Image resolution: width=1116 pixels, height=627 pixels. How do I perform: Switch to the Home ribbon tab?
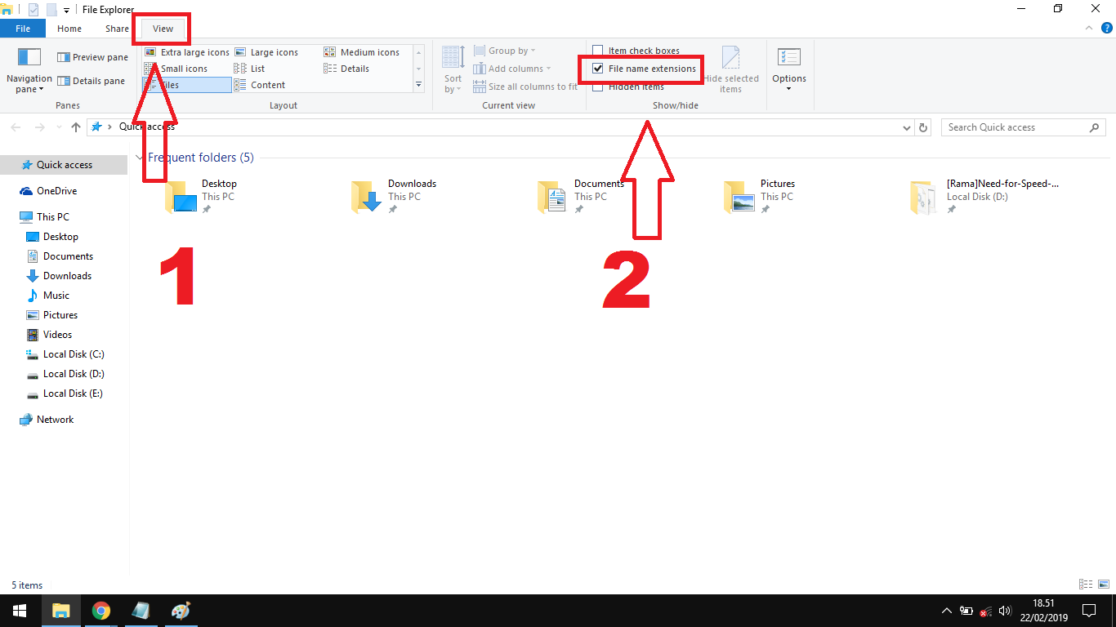click(69, 29)
